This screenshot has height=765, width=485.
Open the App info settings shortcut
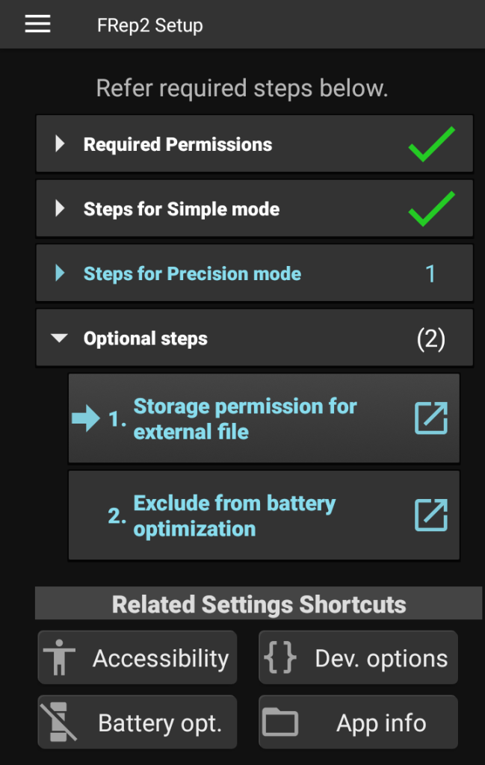pyautogui.click(x=357, y=722)
